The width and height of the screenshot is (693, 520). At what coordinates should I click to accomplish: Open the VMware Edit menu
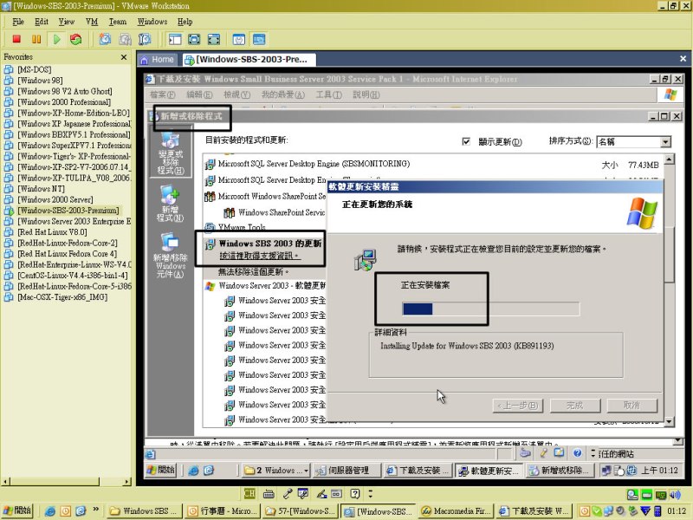[x=42, y=21]
